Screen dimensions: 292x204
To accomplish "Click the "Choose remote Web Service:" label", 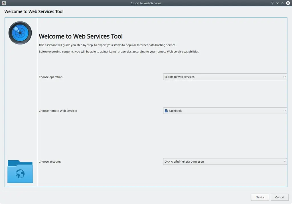I will [x=58, y=110].
